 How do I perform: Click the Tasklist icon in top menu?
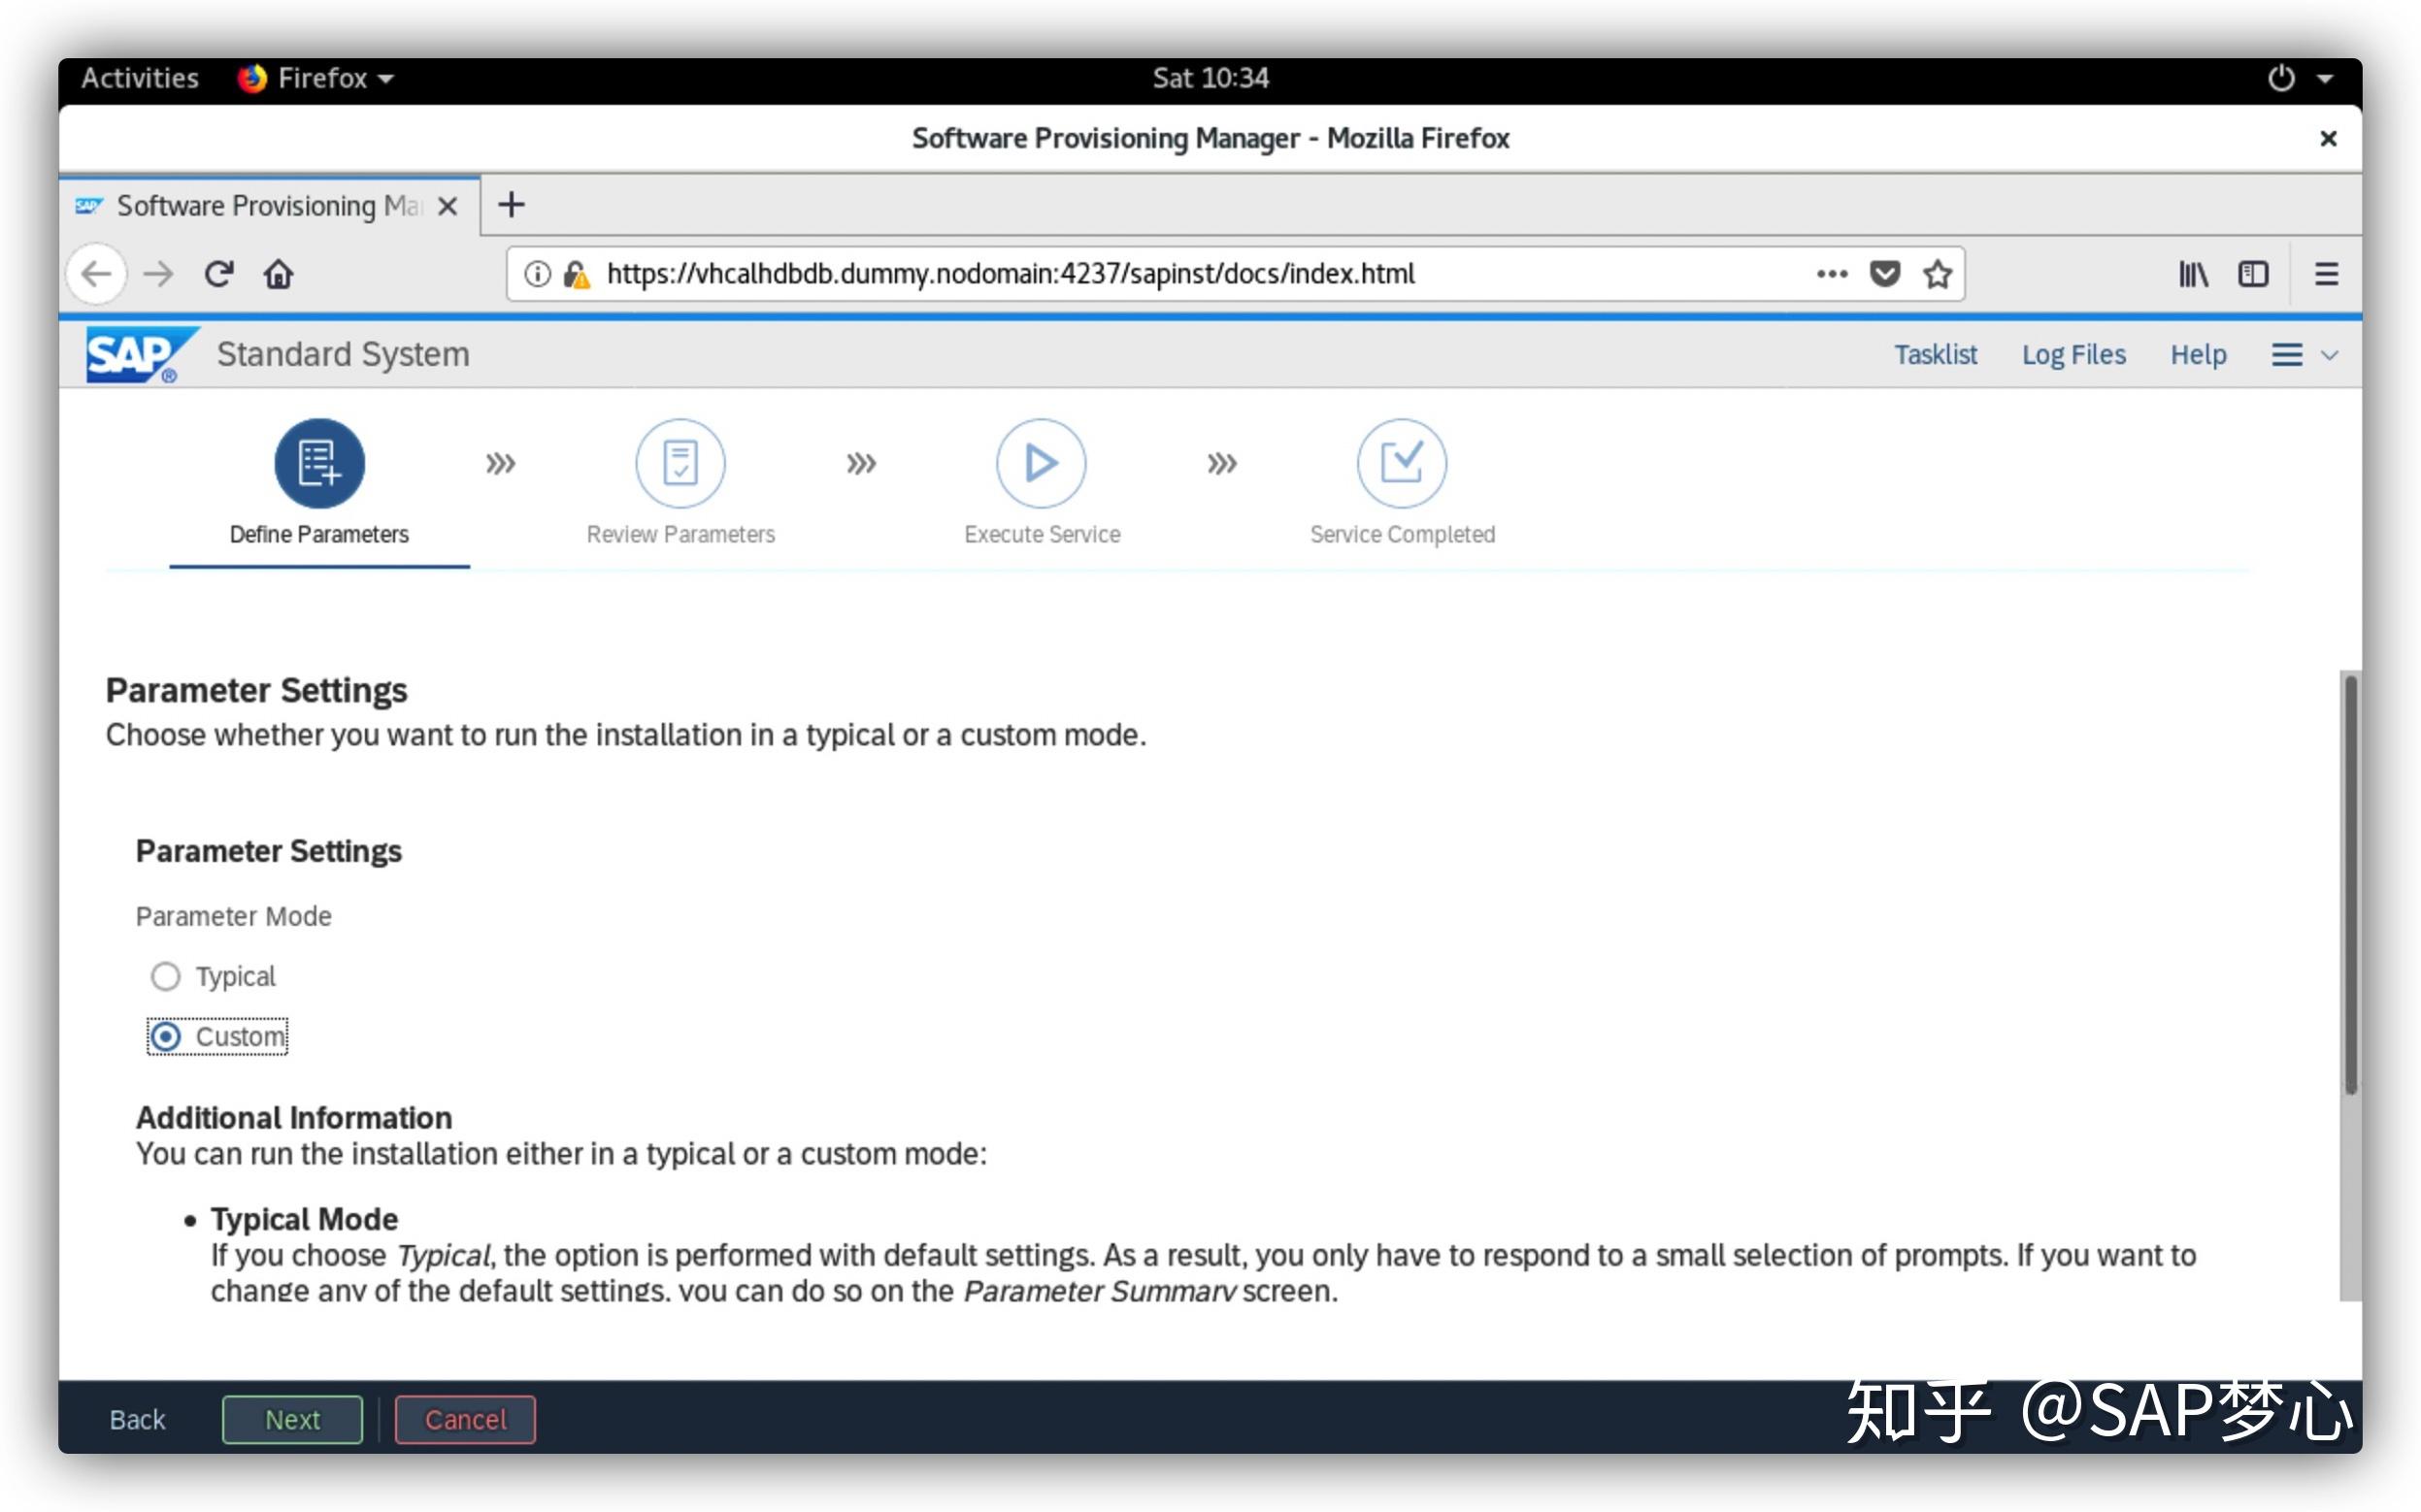[1935, 353]
